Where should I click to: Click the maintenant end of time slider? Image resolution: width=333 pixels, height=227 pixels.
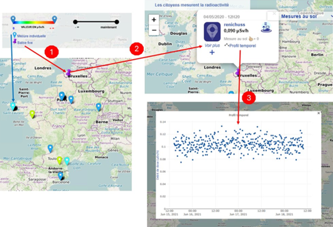coord(116,22)
